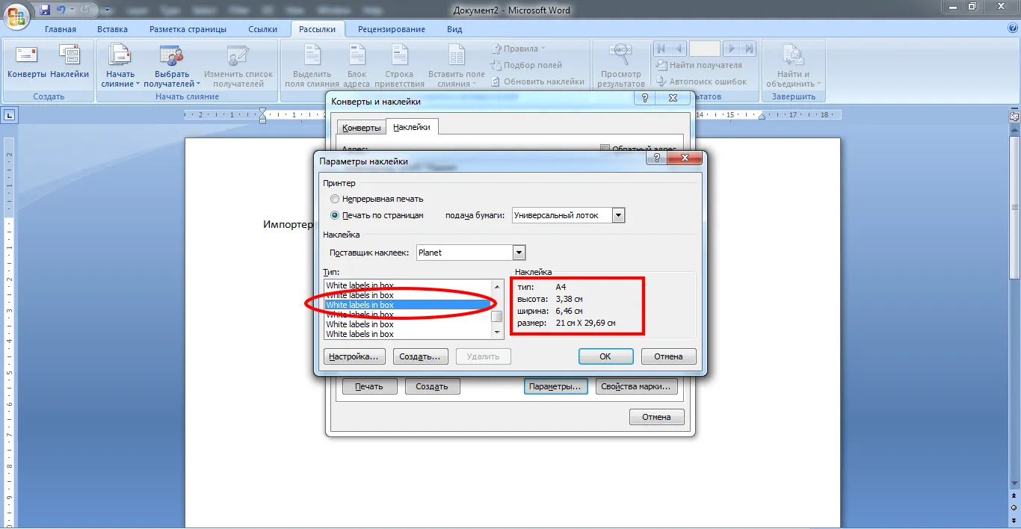1021x529 pixels.
Task: Switch to Вставка ribbon tab
Action: (112, 29)
